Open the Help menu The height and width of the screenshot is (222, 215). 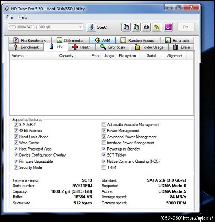click(x=23, y=17)
